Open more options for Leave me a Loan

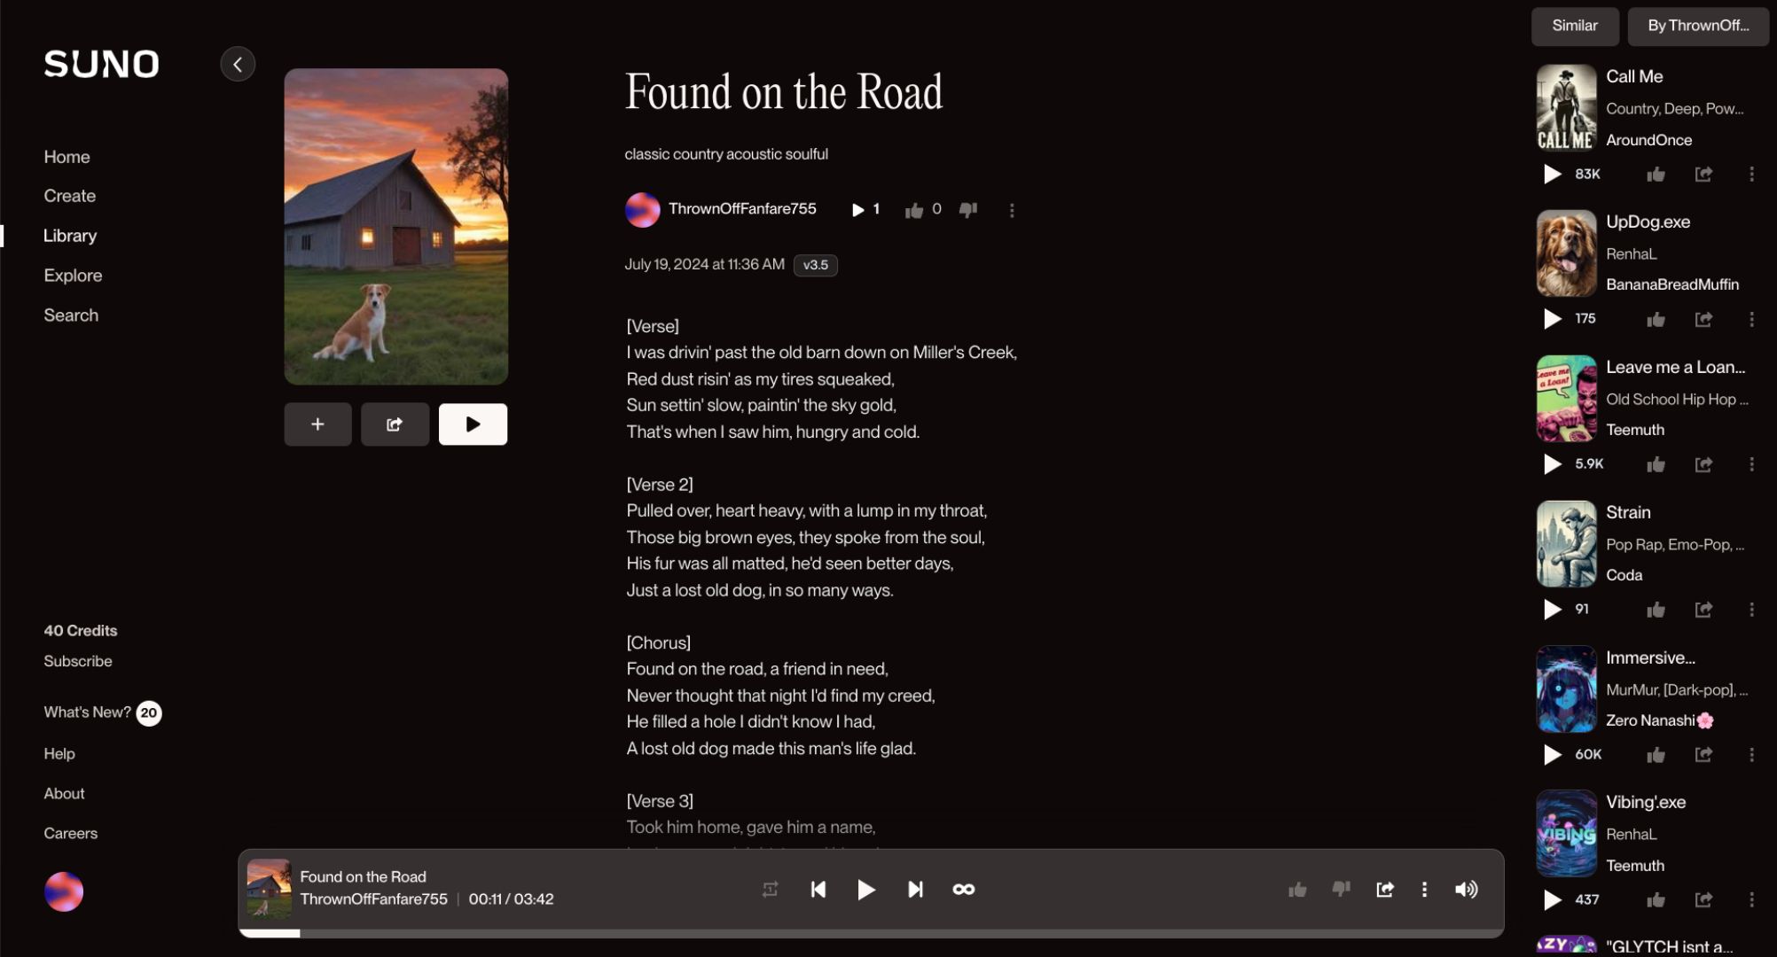[1751, 465]
